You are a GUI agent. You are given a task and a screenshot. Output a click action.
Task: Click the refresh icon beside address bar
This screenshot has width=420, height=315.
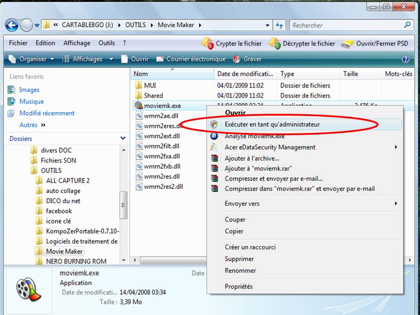[x=280, y=25]
